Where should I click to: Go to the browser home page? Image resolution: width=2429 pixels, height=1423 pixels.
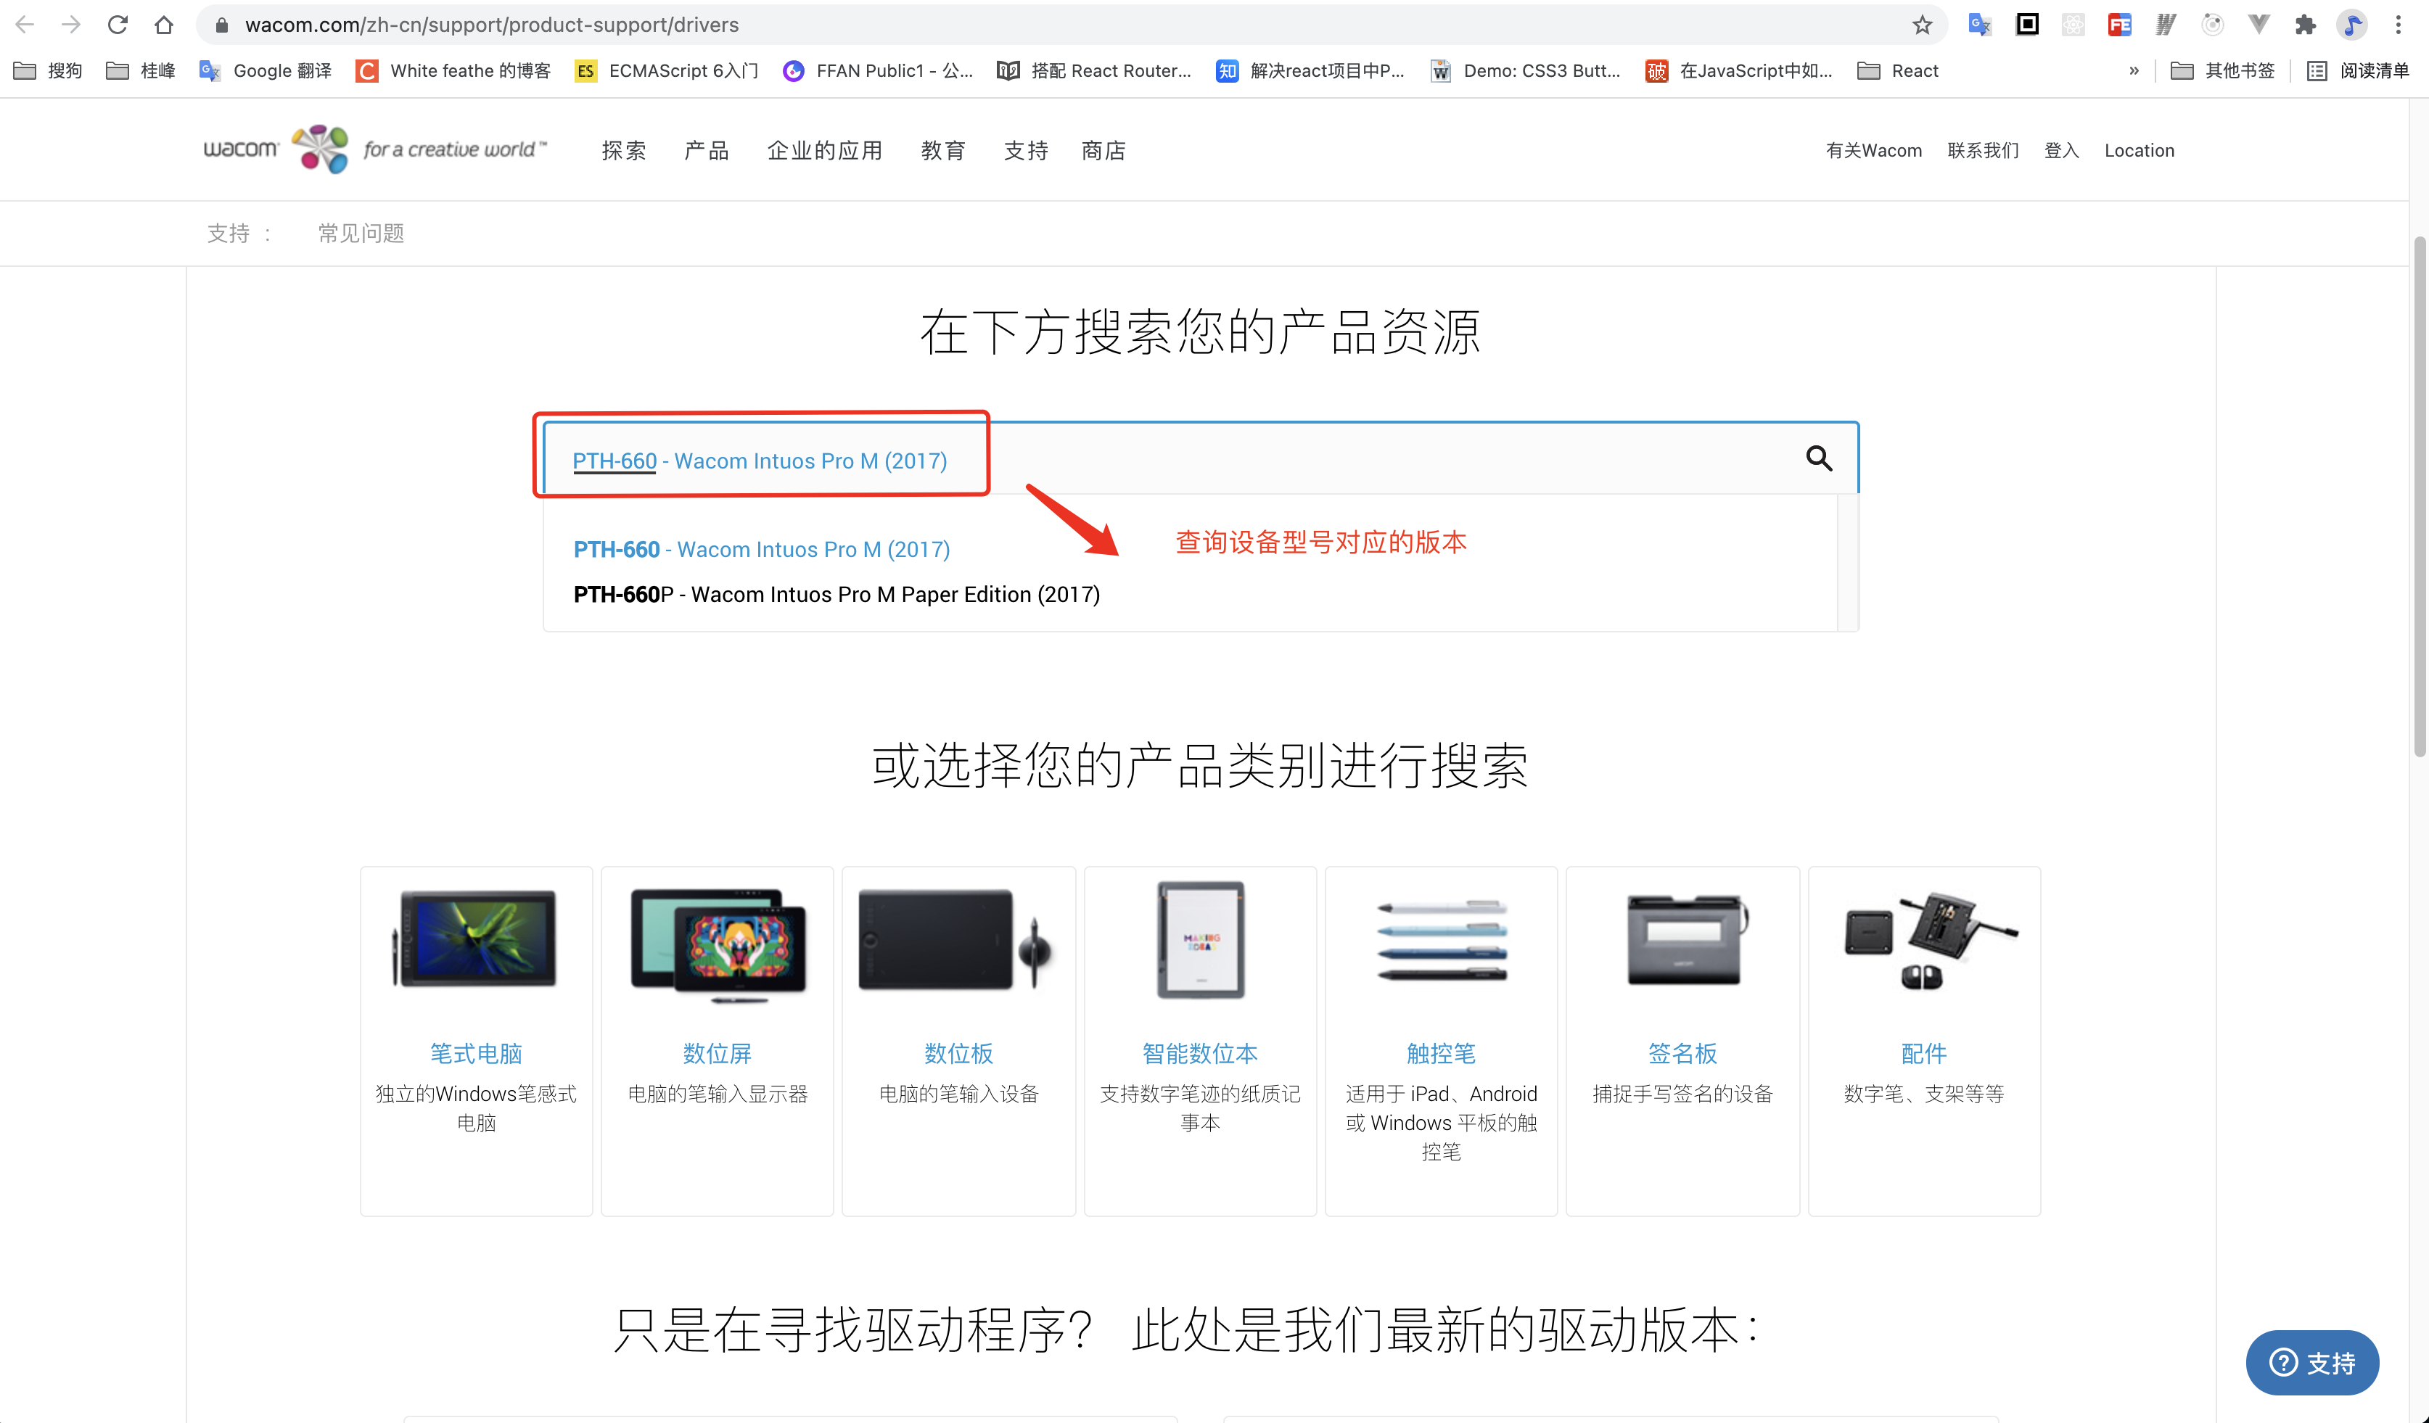coord(164,25)
